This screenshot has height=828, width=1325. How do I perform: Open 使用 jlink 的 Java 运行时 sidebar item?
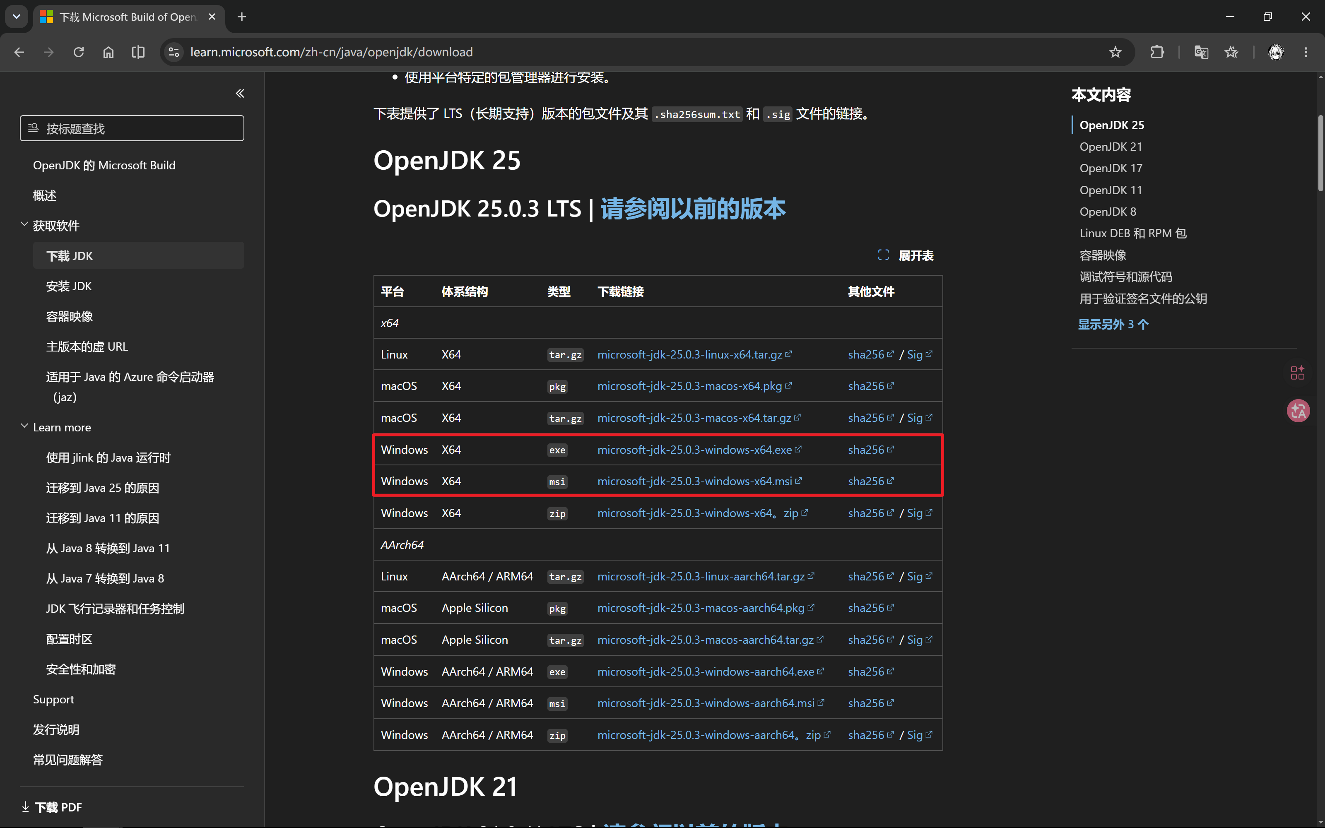pos(108,457)
